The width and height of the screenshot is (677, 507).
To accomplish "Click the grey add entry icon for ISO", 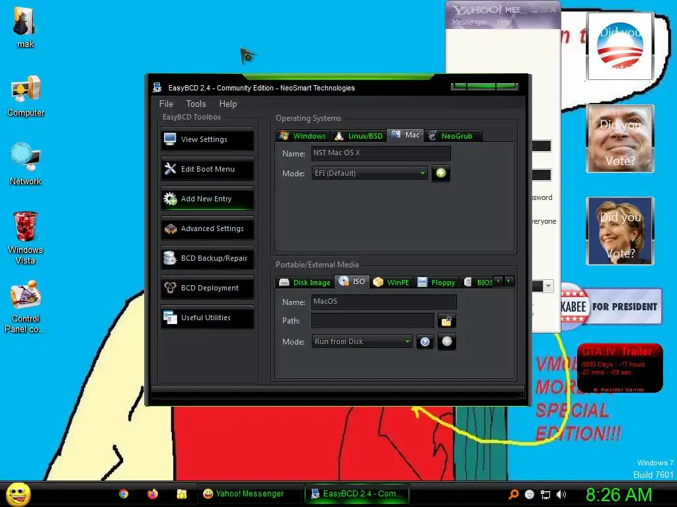I will [447, 341].
